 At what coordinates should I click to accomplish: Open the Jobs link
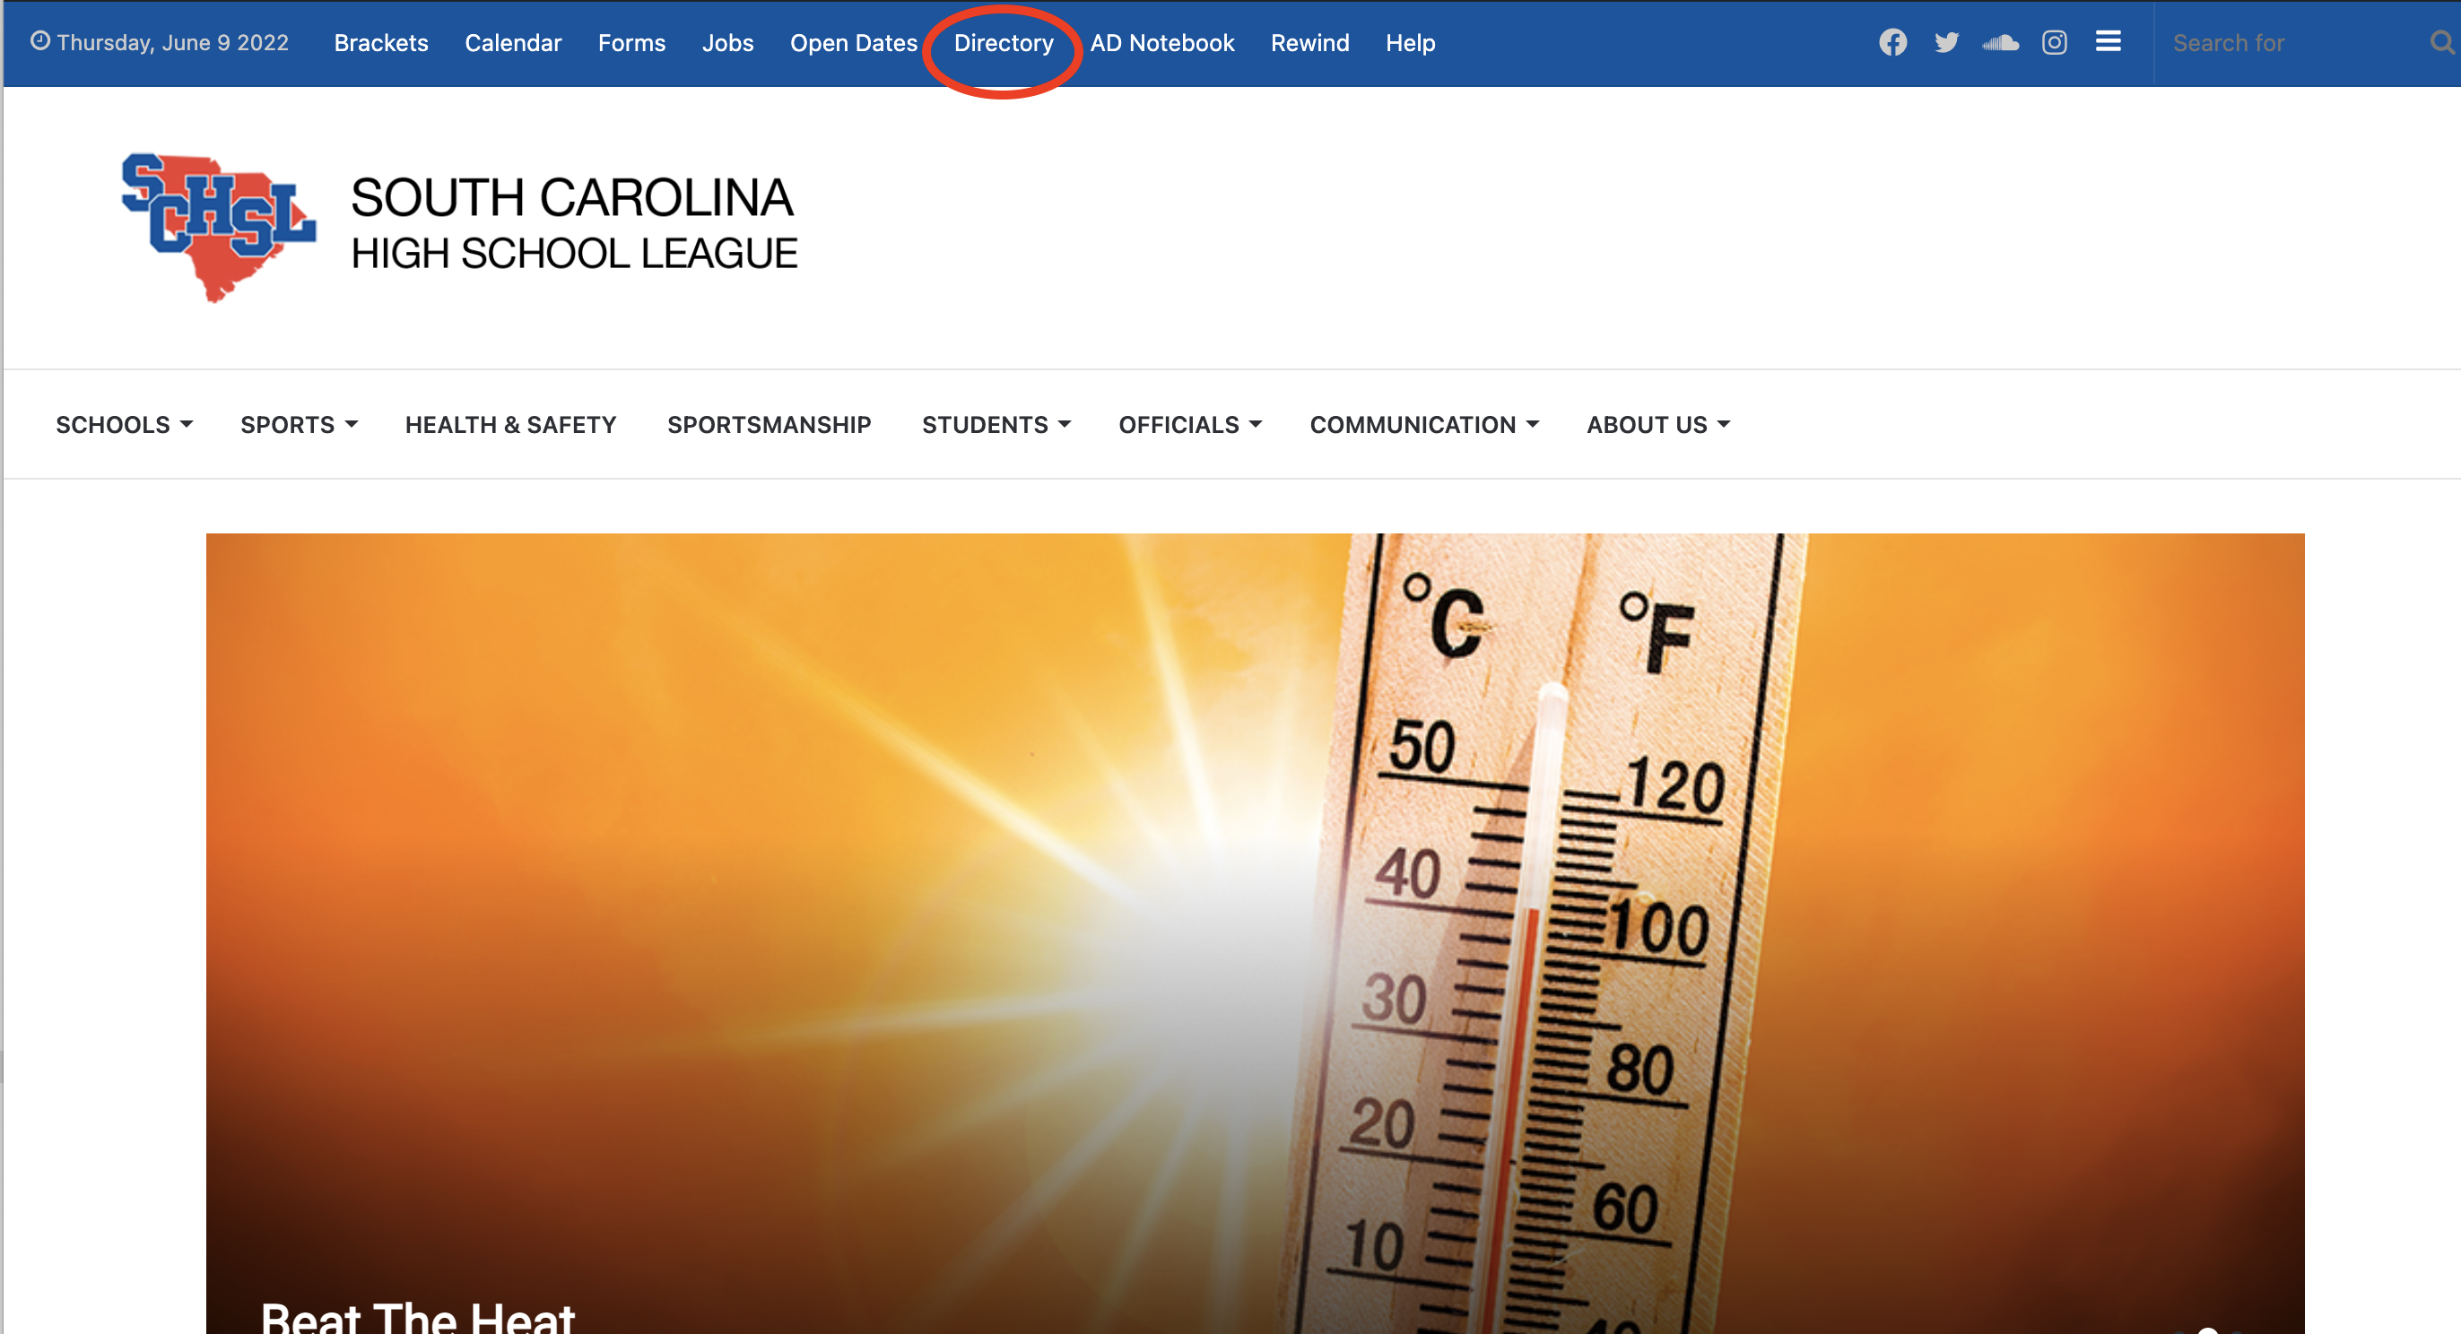[x=728, y=43]
